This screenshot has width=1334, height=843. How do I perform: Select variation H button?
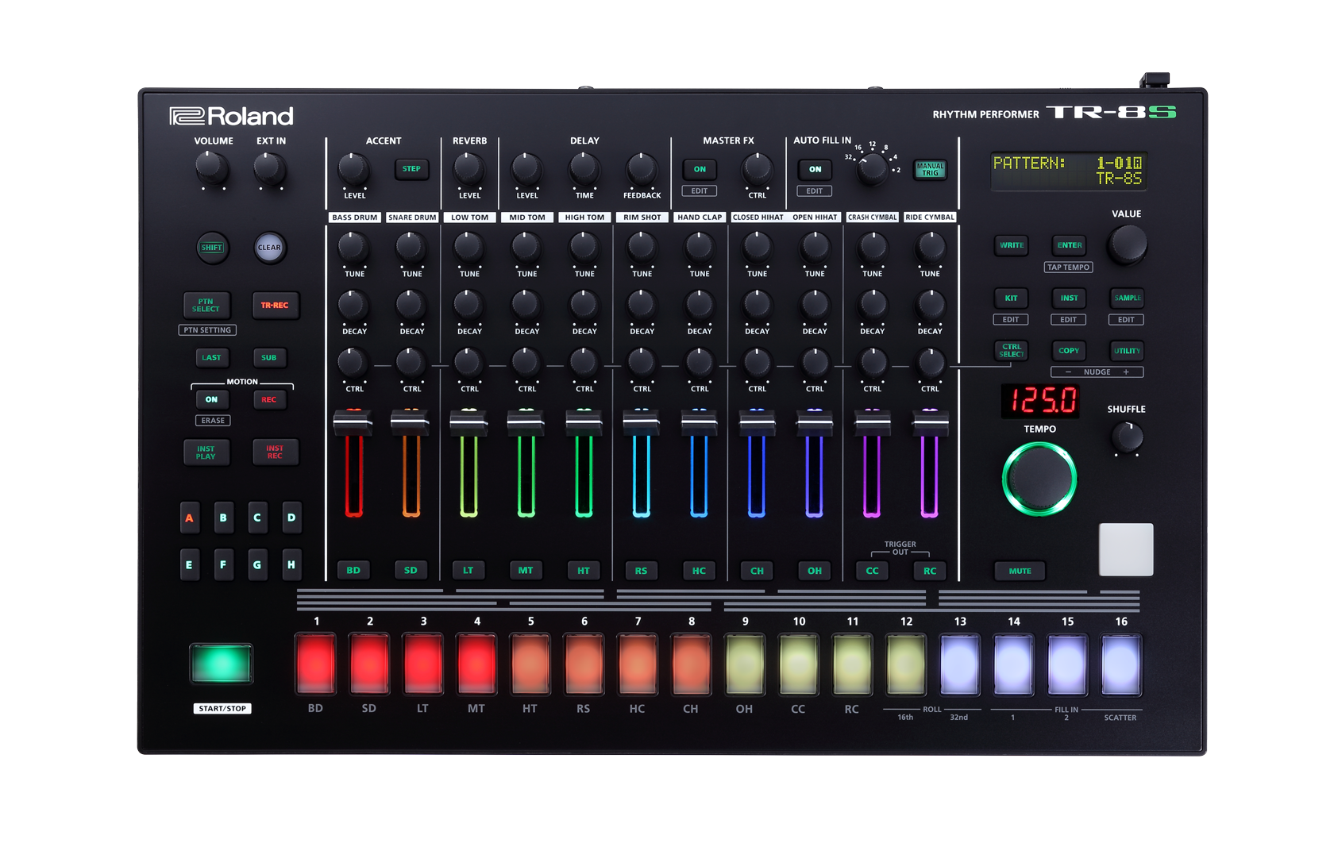point(291,565)
